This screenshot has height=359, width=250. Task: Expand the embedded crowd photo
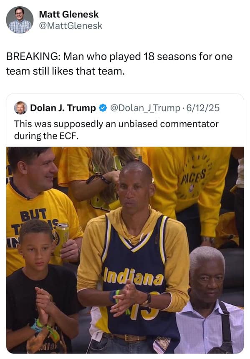tap(125, 250)
